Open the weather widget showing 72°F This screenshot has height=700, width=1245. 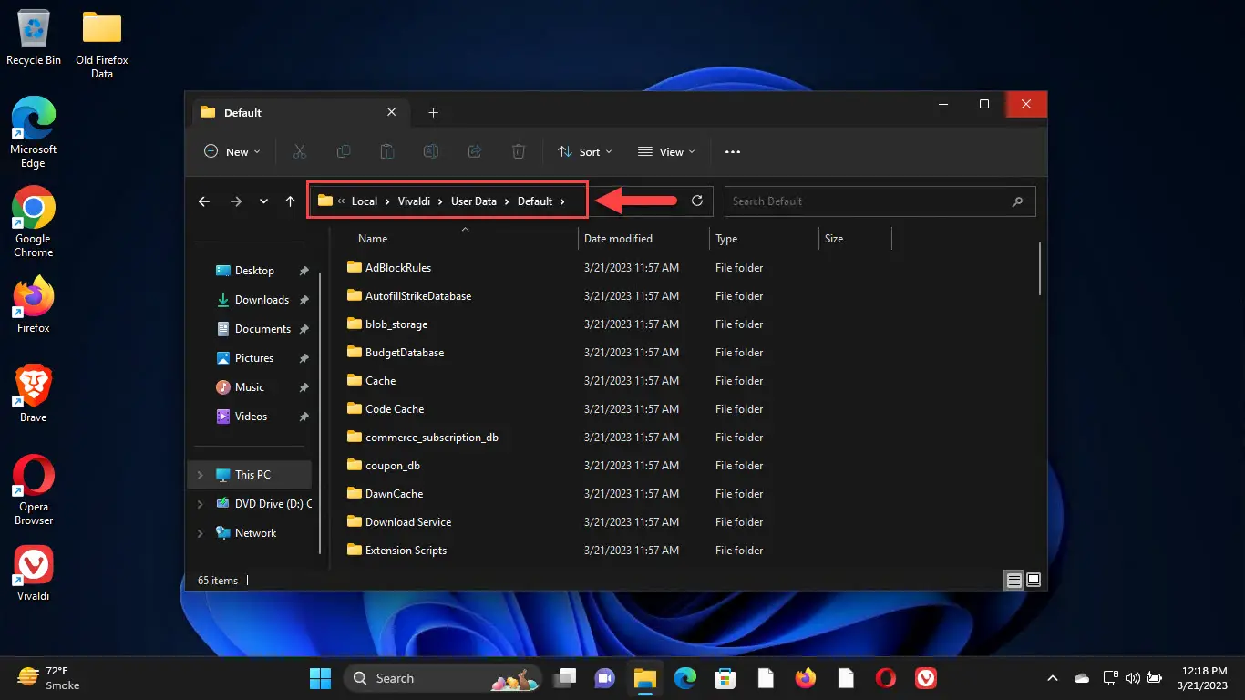50,678
